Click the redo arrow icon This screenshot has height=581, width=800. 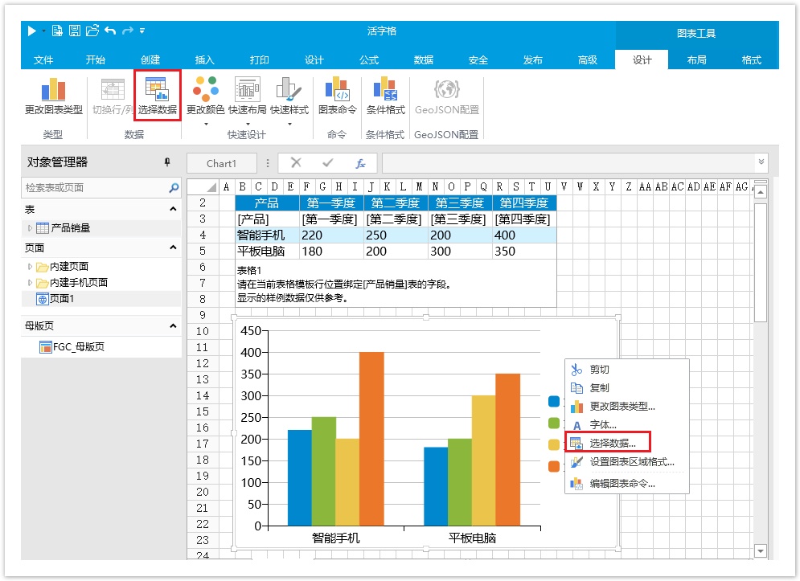[x=128, y=31]
